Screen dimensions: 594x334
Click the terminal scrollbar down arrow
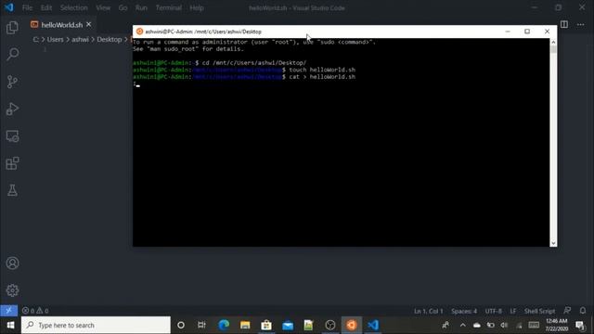click(x=553, y=243)
